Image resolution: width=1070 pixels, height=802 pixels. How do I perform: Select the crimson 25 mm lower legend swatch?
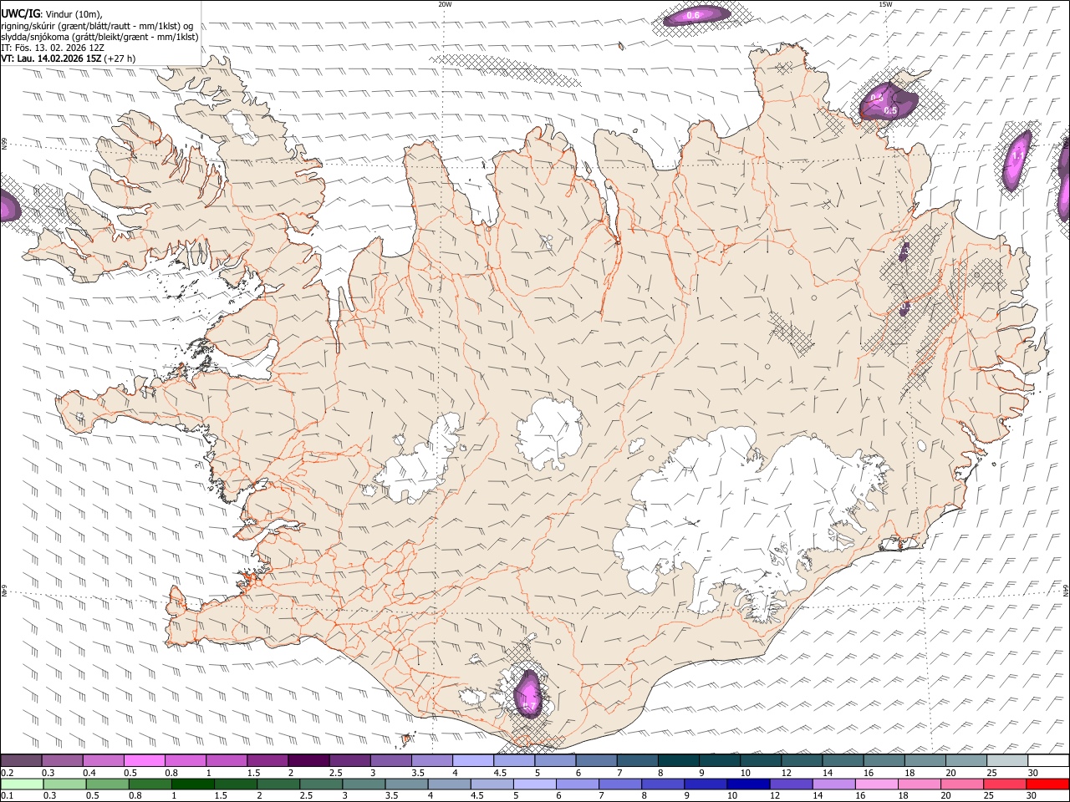(1006, 784)
